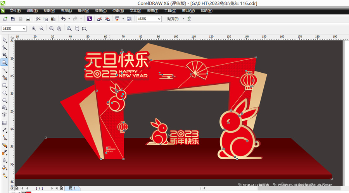Screen dimensions: 349x193
Task: Click Zoom to page icon
Action: [x=69, y=29]
